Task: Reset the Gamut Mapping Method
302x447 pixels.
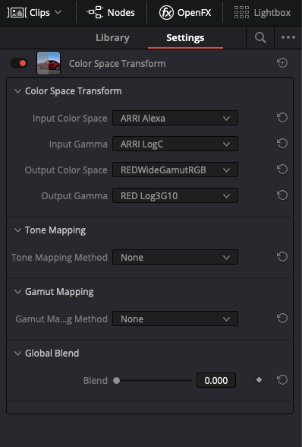Action: point(282,319)
